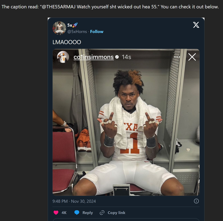Click the verified badge beside co1insimmons
The width and height of the screenshot is (223, 221).
[x=117, y=57]
